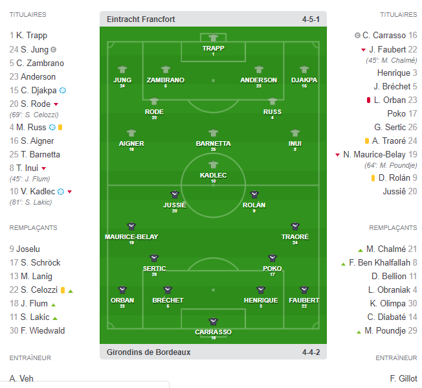Click the red card icon beside L. Orban
422x388 pixels.
[x=368, y=100]
